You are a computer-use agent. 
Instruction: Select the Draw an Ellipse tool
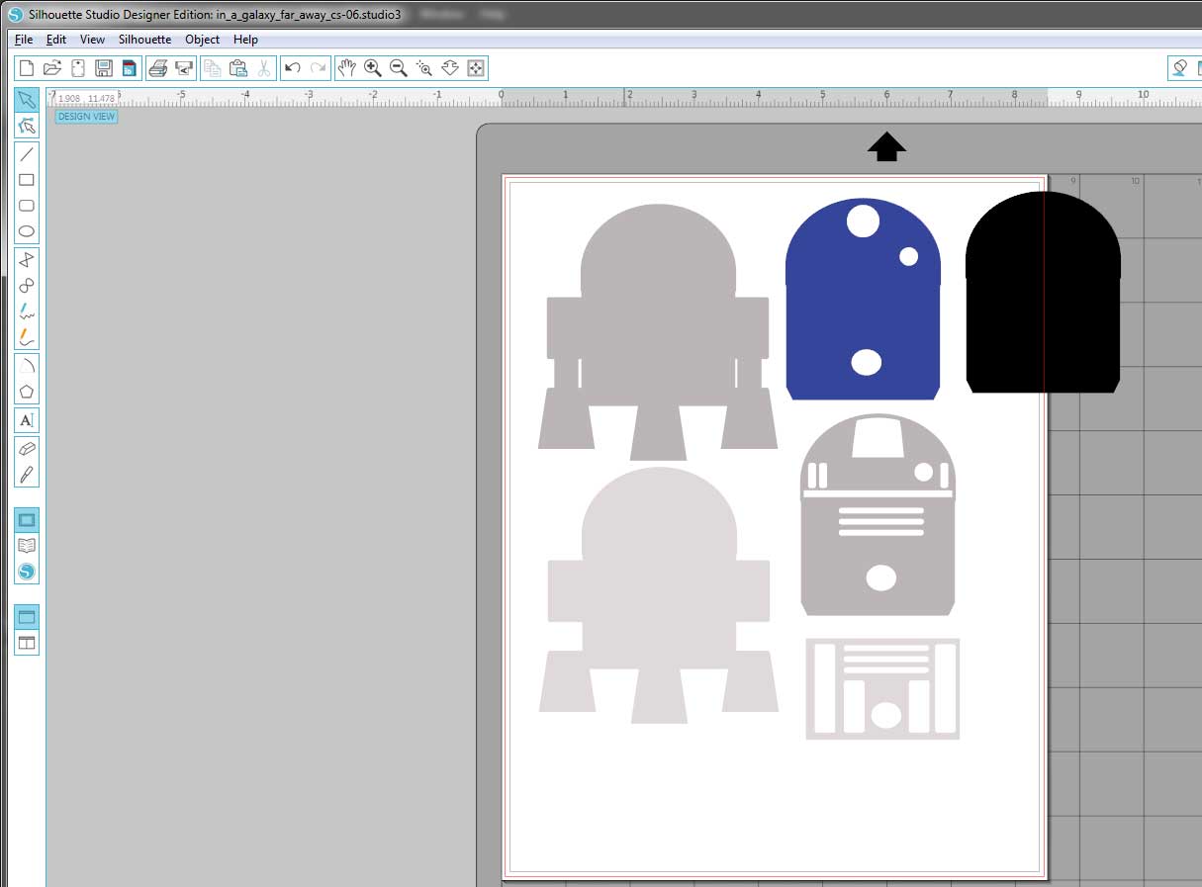point(27,231)
